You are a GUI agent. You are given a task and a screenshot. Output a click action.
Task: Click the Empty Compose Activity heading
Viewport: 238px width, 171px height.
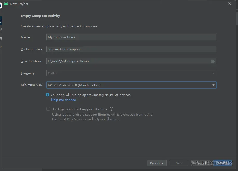[x=40, y=16]
